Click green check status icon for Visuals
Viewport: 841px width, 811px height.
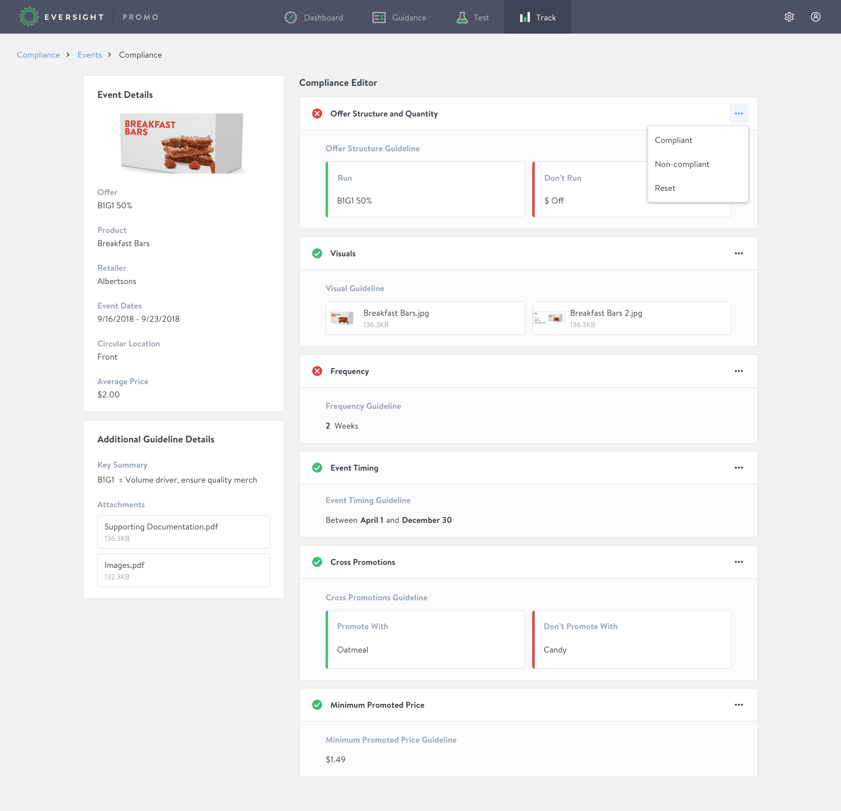(x=317, y=253)
